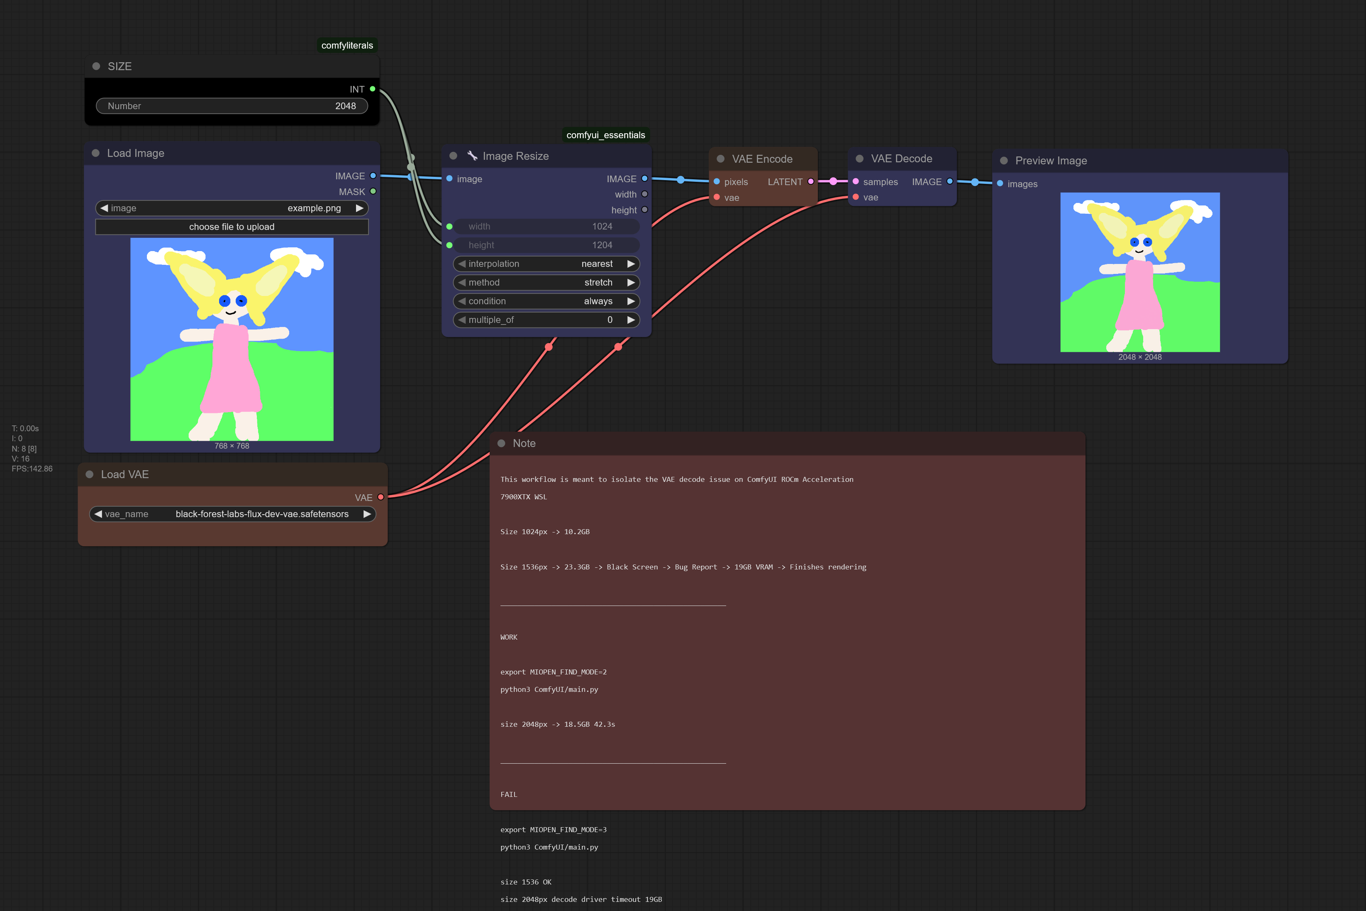
Task: Click the VAE output socket on Load VAE
Action: 381,497
